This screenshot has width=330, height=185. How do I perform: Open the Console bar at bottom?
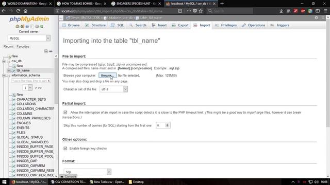[x=69, y=176]
